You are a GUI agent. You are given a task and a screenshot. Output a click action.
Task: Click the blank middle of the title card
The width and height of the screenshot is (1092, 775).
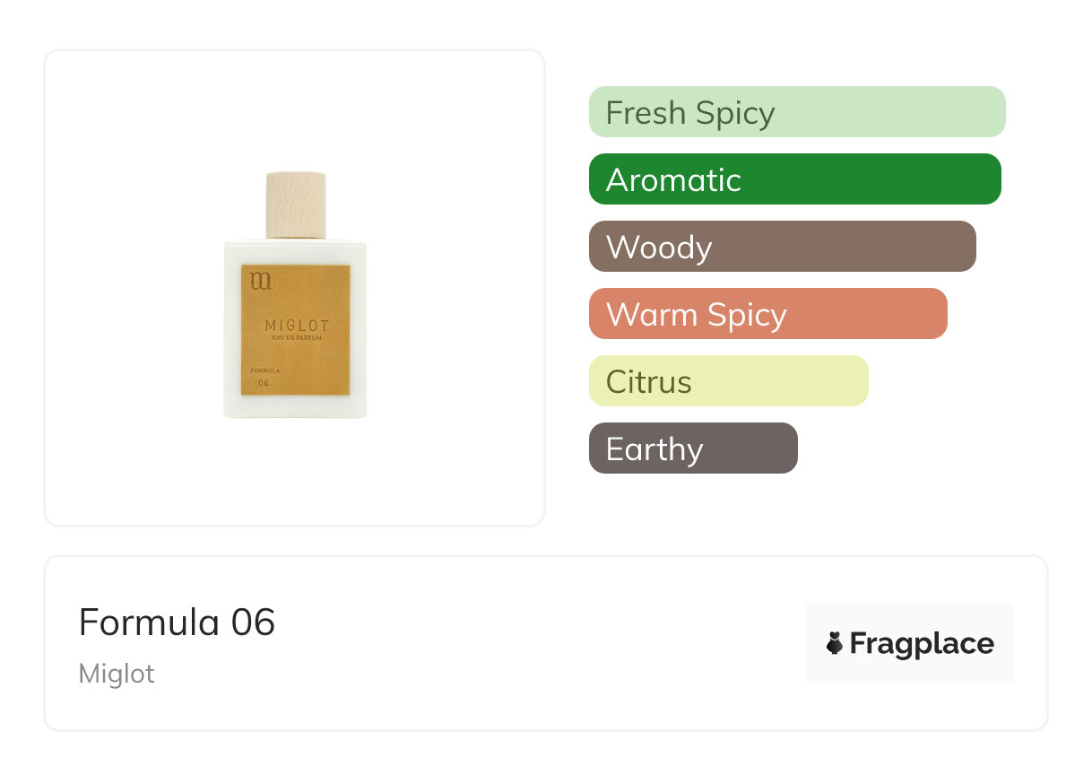click(538, 643)
